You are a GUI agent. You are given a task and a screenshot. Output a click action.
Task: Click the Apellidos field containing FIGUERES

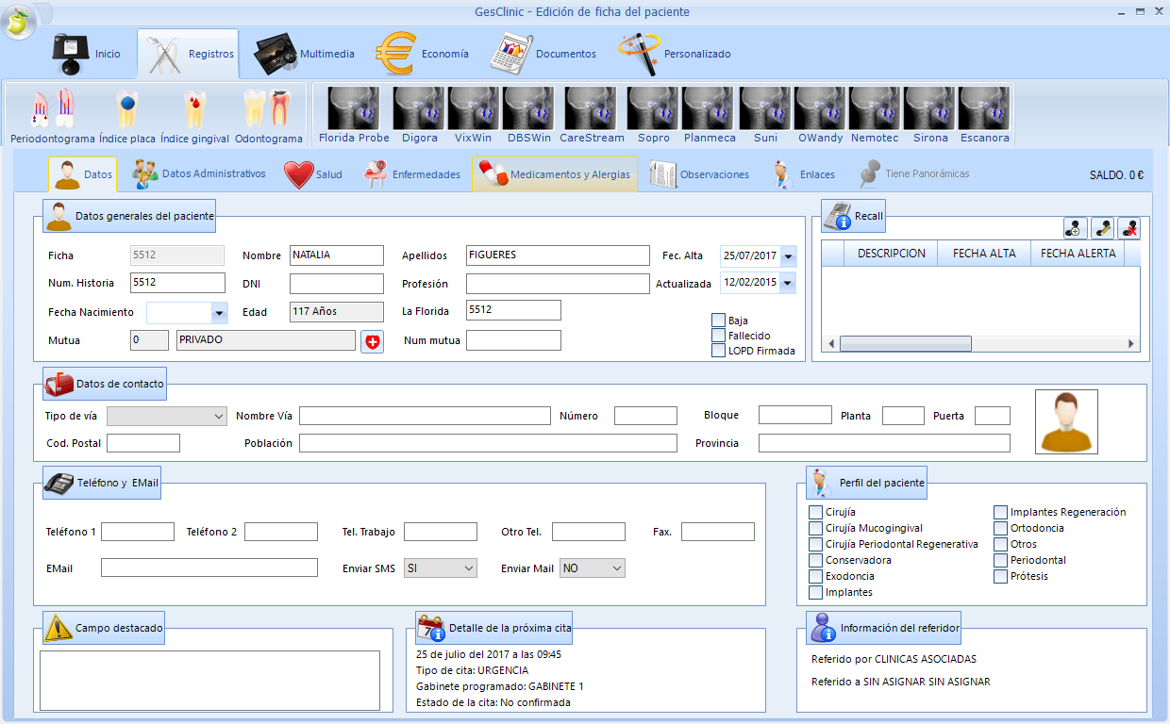pyautogui.click(x=558, y=255)
